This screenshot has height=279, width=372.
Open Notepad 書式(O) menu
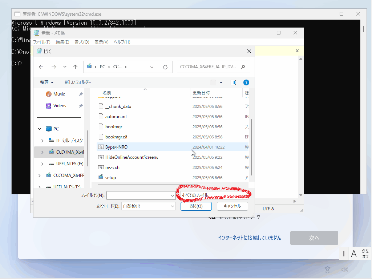point(82,42)
